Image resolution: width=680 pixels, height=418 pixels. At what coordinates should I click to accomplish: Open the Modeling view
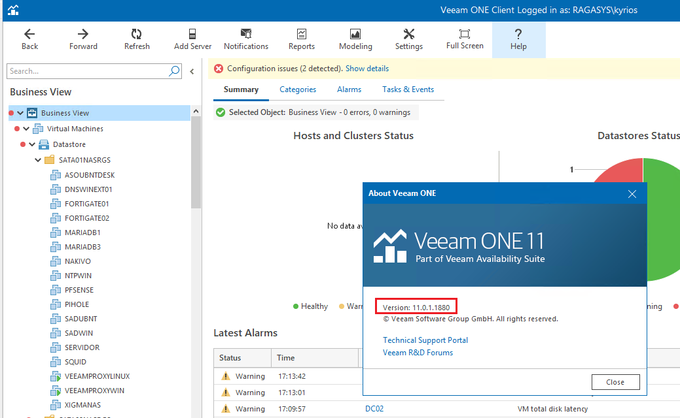pyautogui.click(x=355, y=39)
